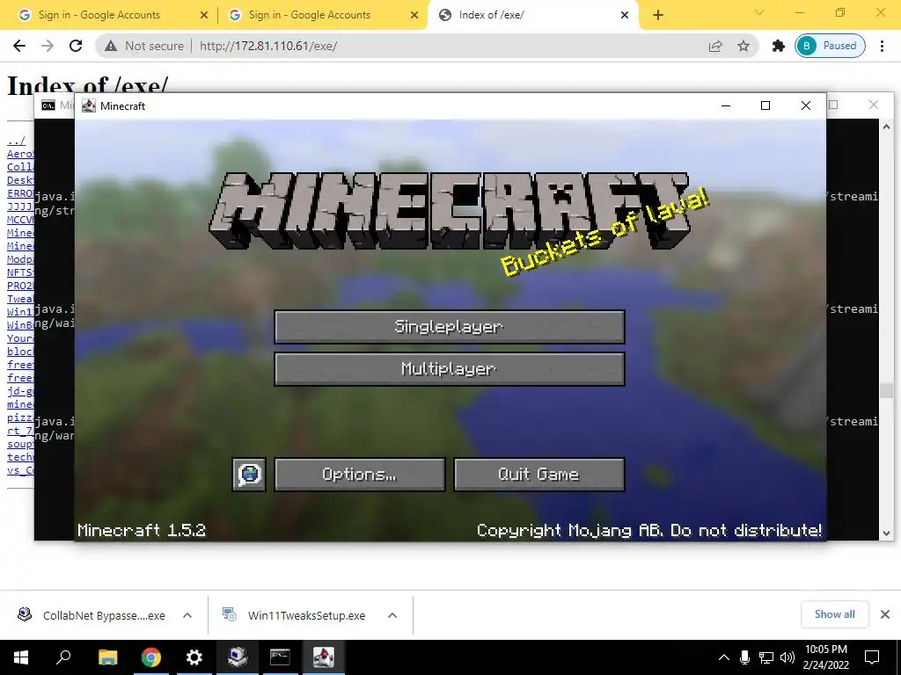Switch to Minecraft on the taskbar
Viewport: 901px width, 675px height.
[x=324, y=657]
